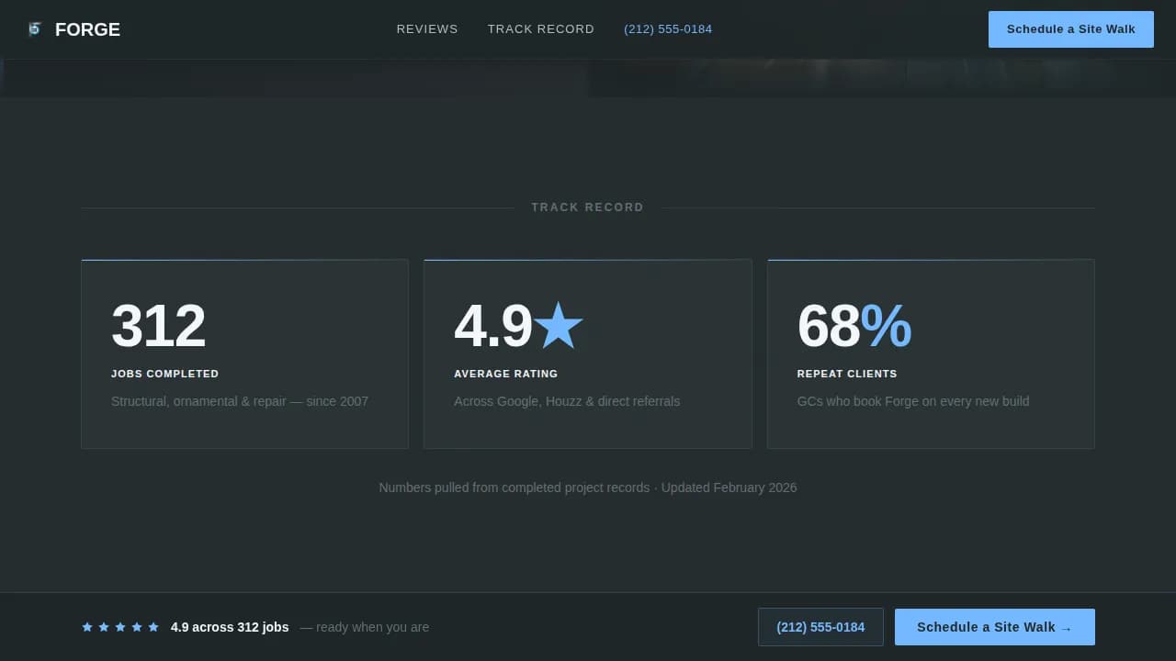Image resolution: width=1176 pixels, height=661 pixels.
Task: Click the REPEAT CLIENTS label
Action: [x=847, y=374]
